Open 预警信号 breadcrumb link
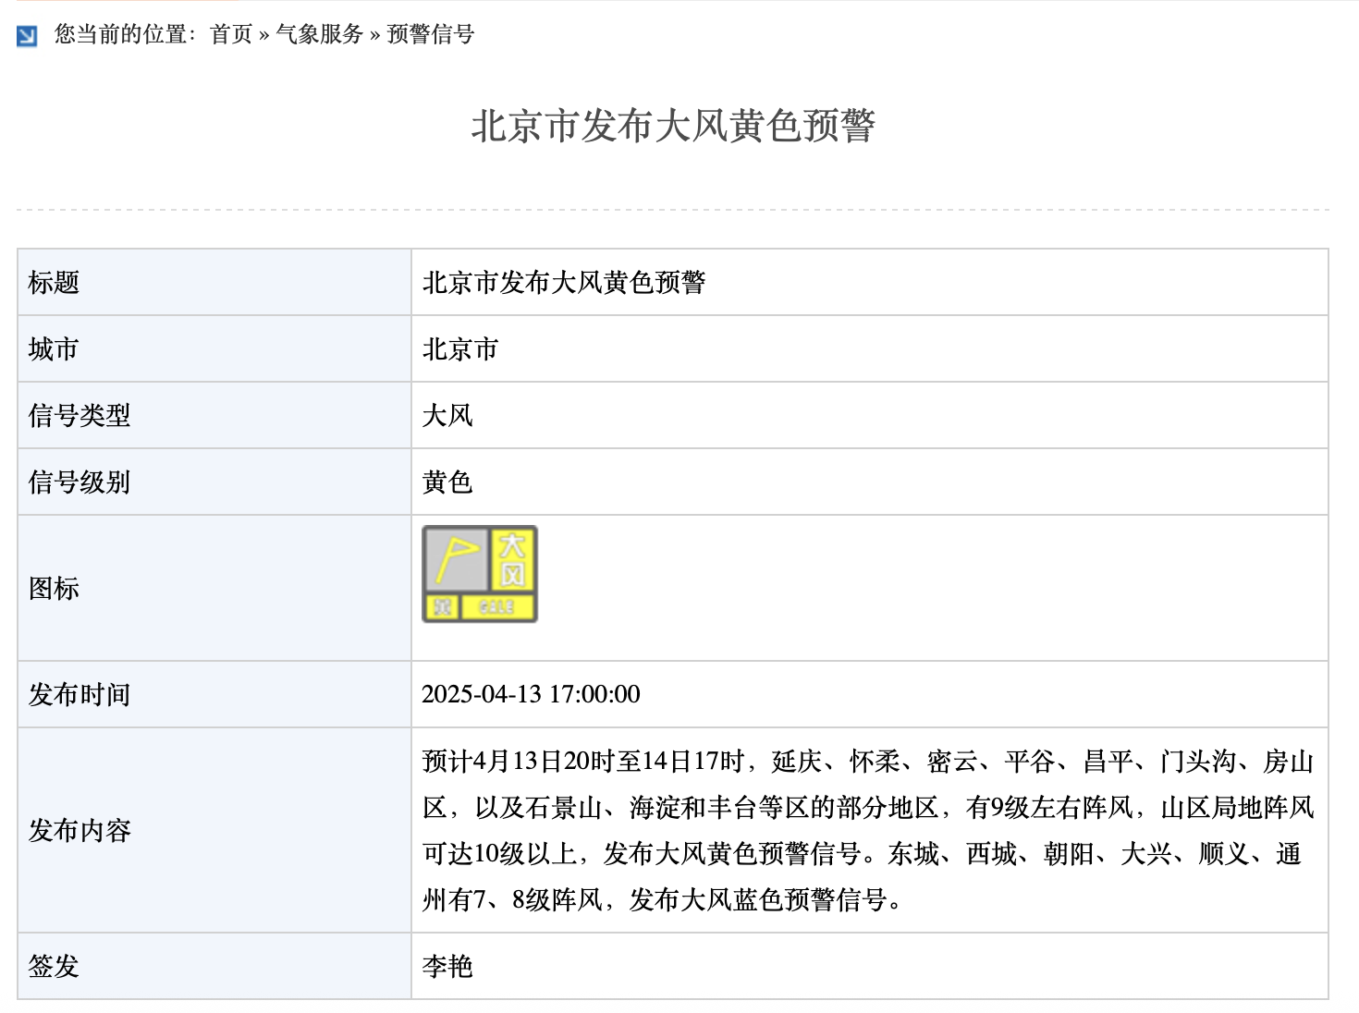Image resolution: width=1359 pixels, height=1013 pixels. [431, 34]
